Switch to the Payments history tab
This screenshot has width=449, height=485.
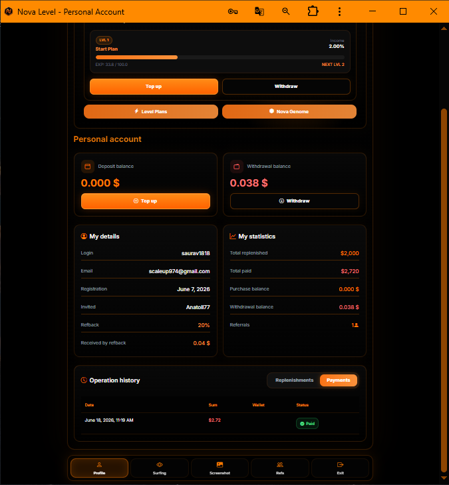click(339, 380)
